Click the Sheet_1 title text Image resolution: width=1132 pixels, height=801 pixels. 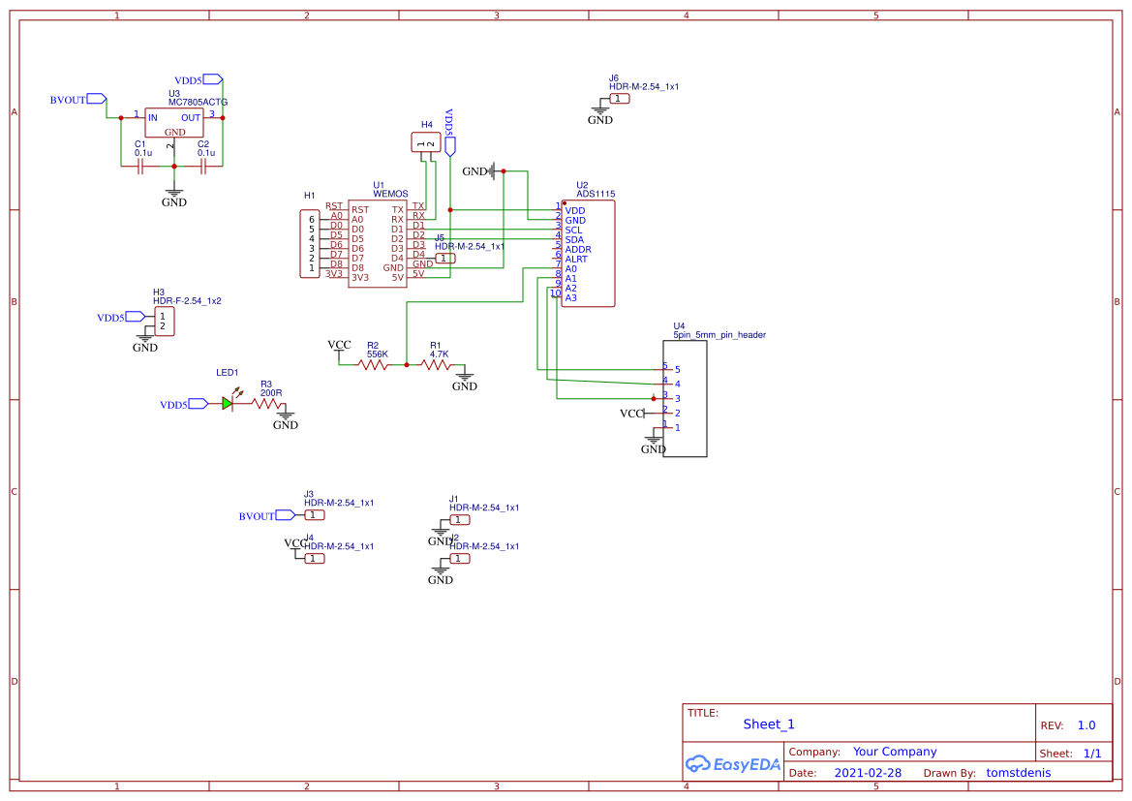point(769,724)
